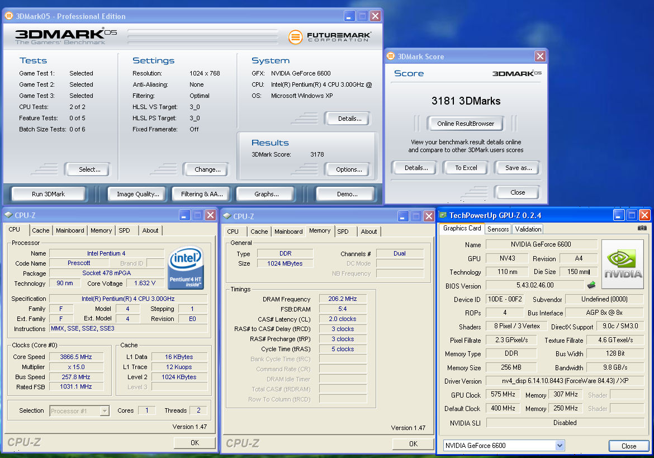
Task: Click FSB:DRAM ratio value 5:4
Action: pyautogui.click(x=343, y=309)
